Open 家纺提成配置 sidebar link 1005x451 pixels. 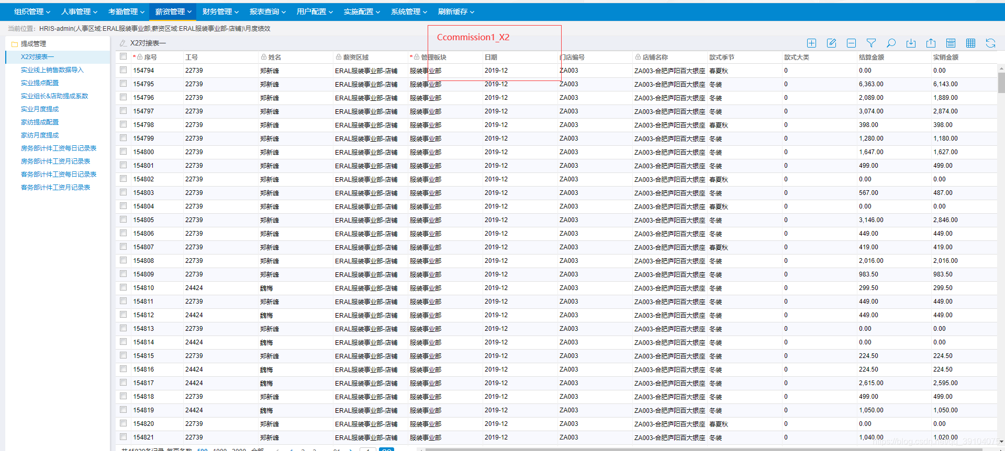click(x=40, y=122)
